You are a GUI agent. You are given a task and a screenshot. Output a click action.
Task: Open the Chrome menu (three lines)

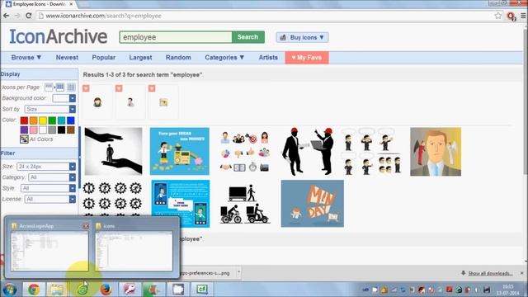point(523,16)
